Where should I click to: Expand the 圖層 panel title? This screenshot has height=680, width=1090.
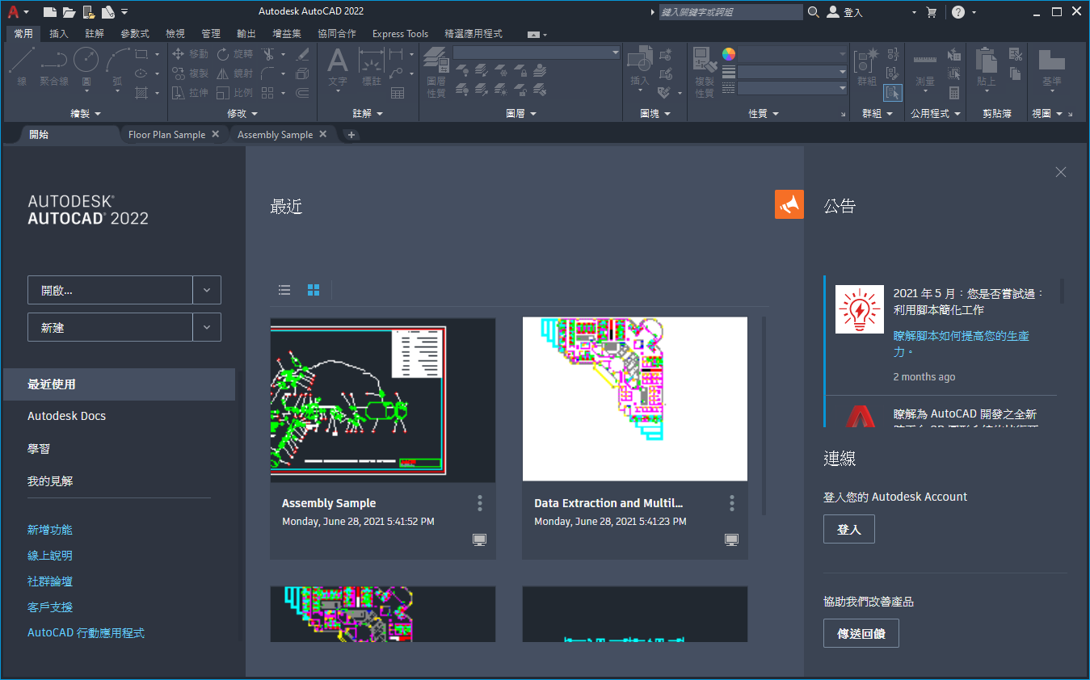521,114
